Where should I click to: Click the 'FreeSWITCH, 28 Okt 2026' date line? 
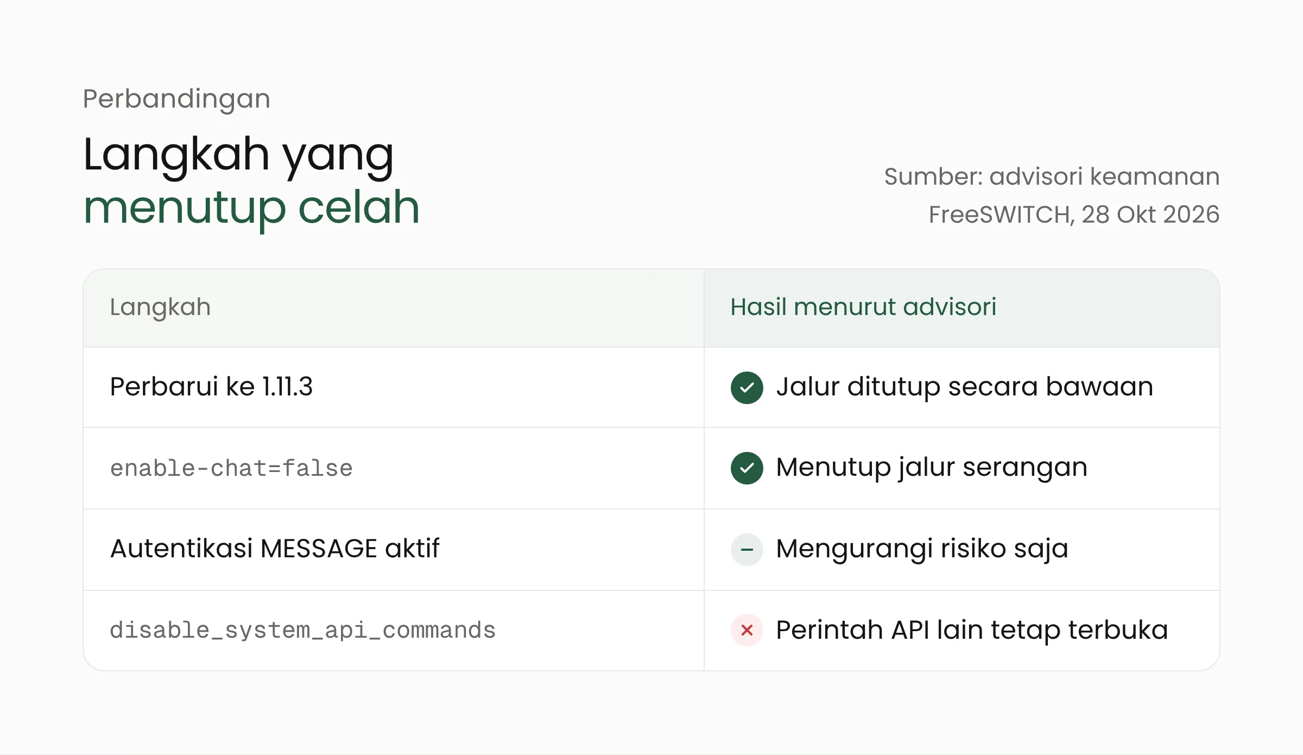point(1074,215)
